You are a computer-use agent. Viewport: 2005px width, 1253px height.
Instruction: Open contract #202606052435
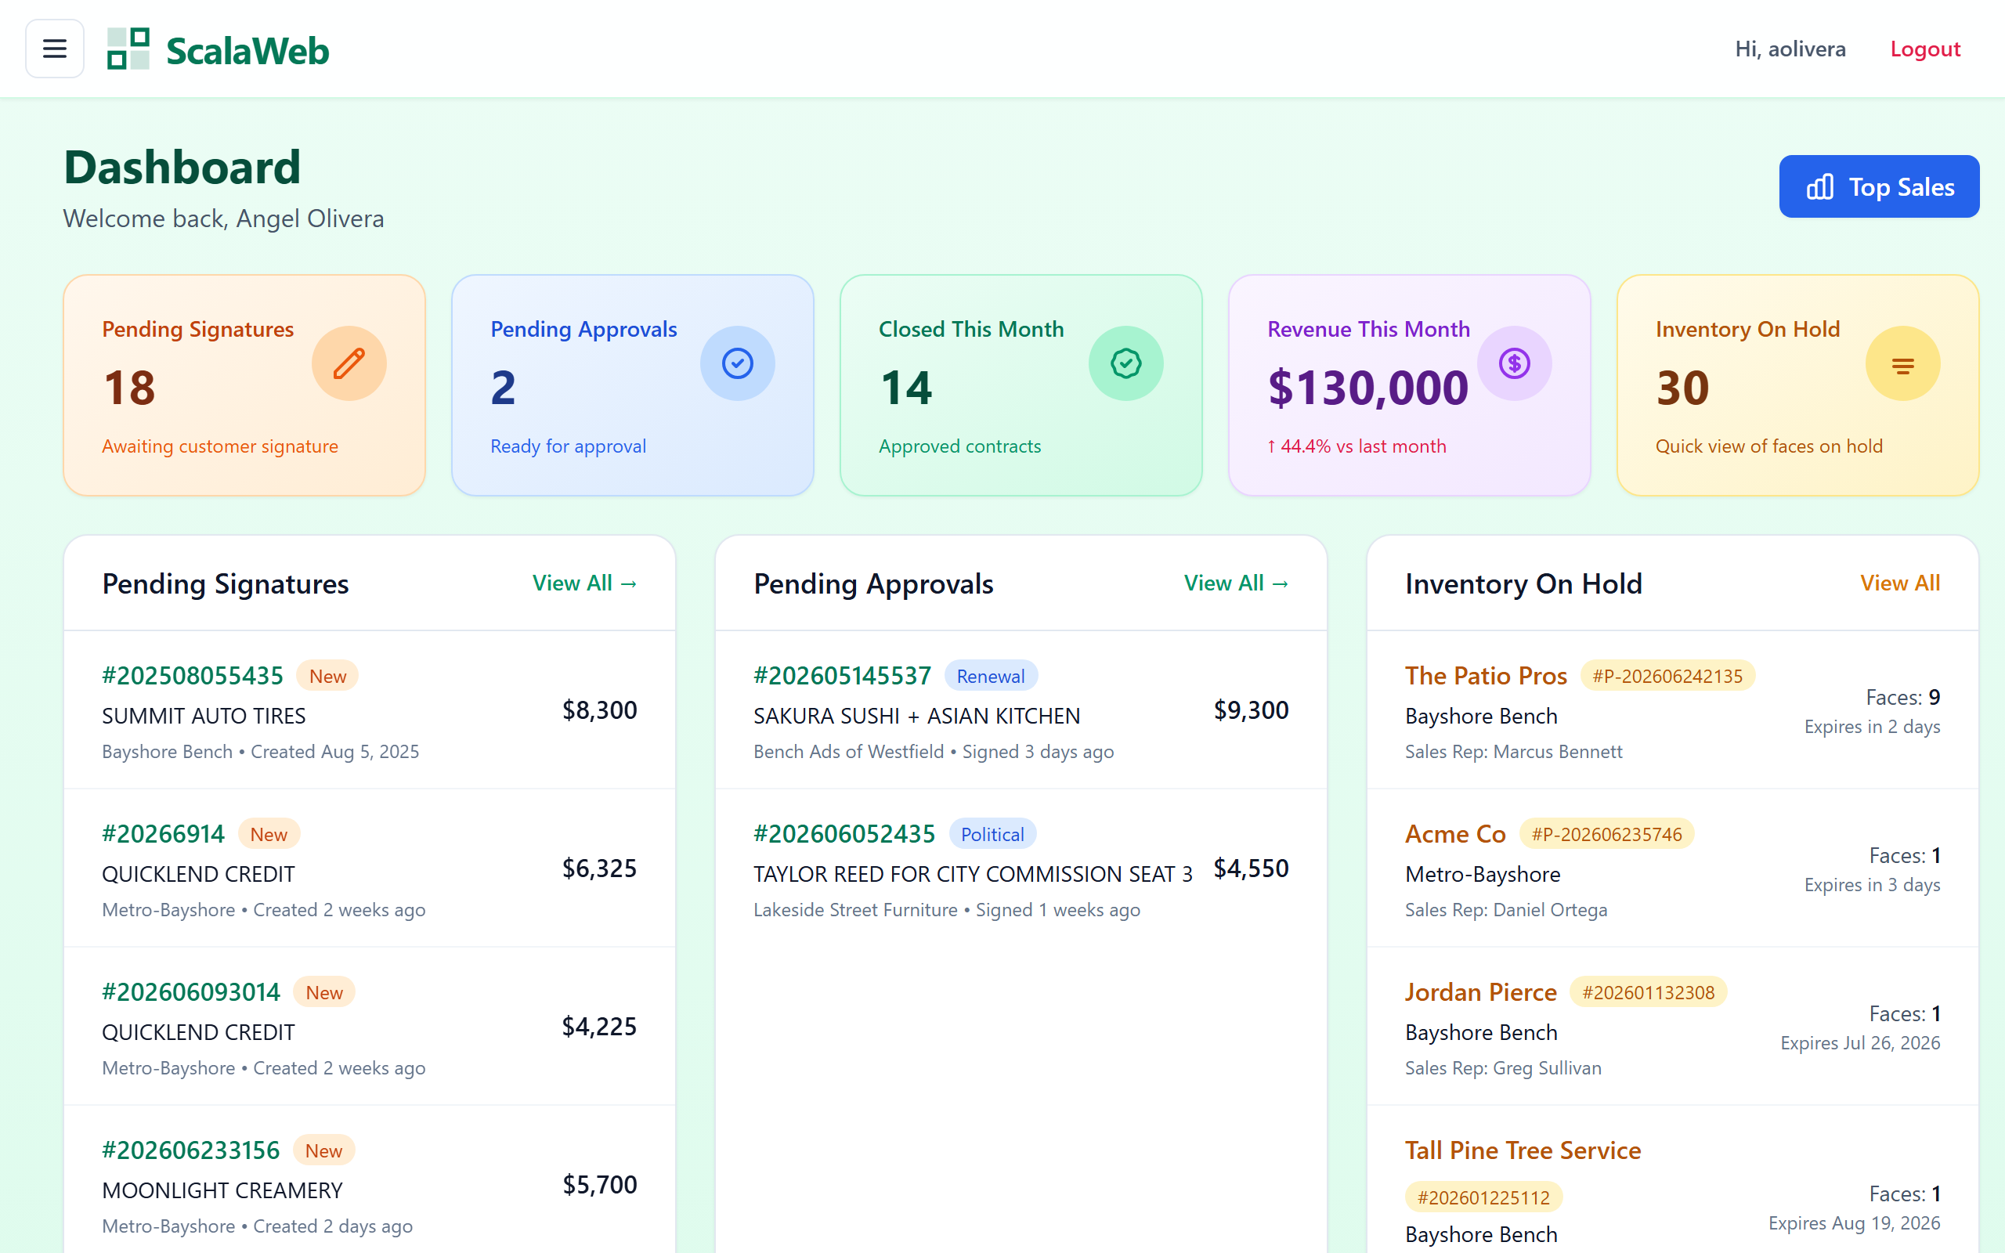coord(844,834)
